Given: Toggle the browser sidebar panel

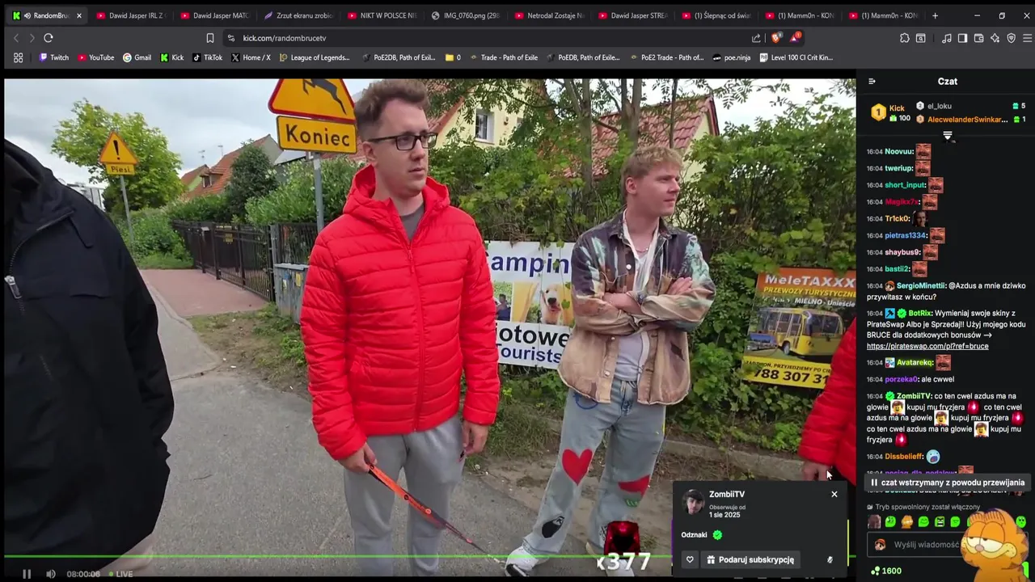Looking at the screenshot, I should 962,38.
